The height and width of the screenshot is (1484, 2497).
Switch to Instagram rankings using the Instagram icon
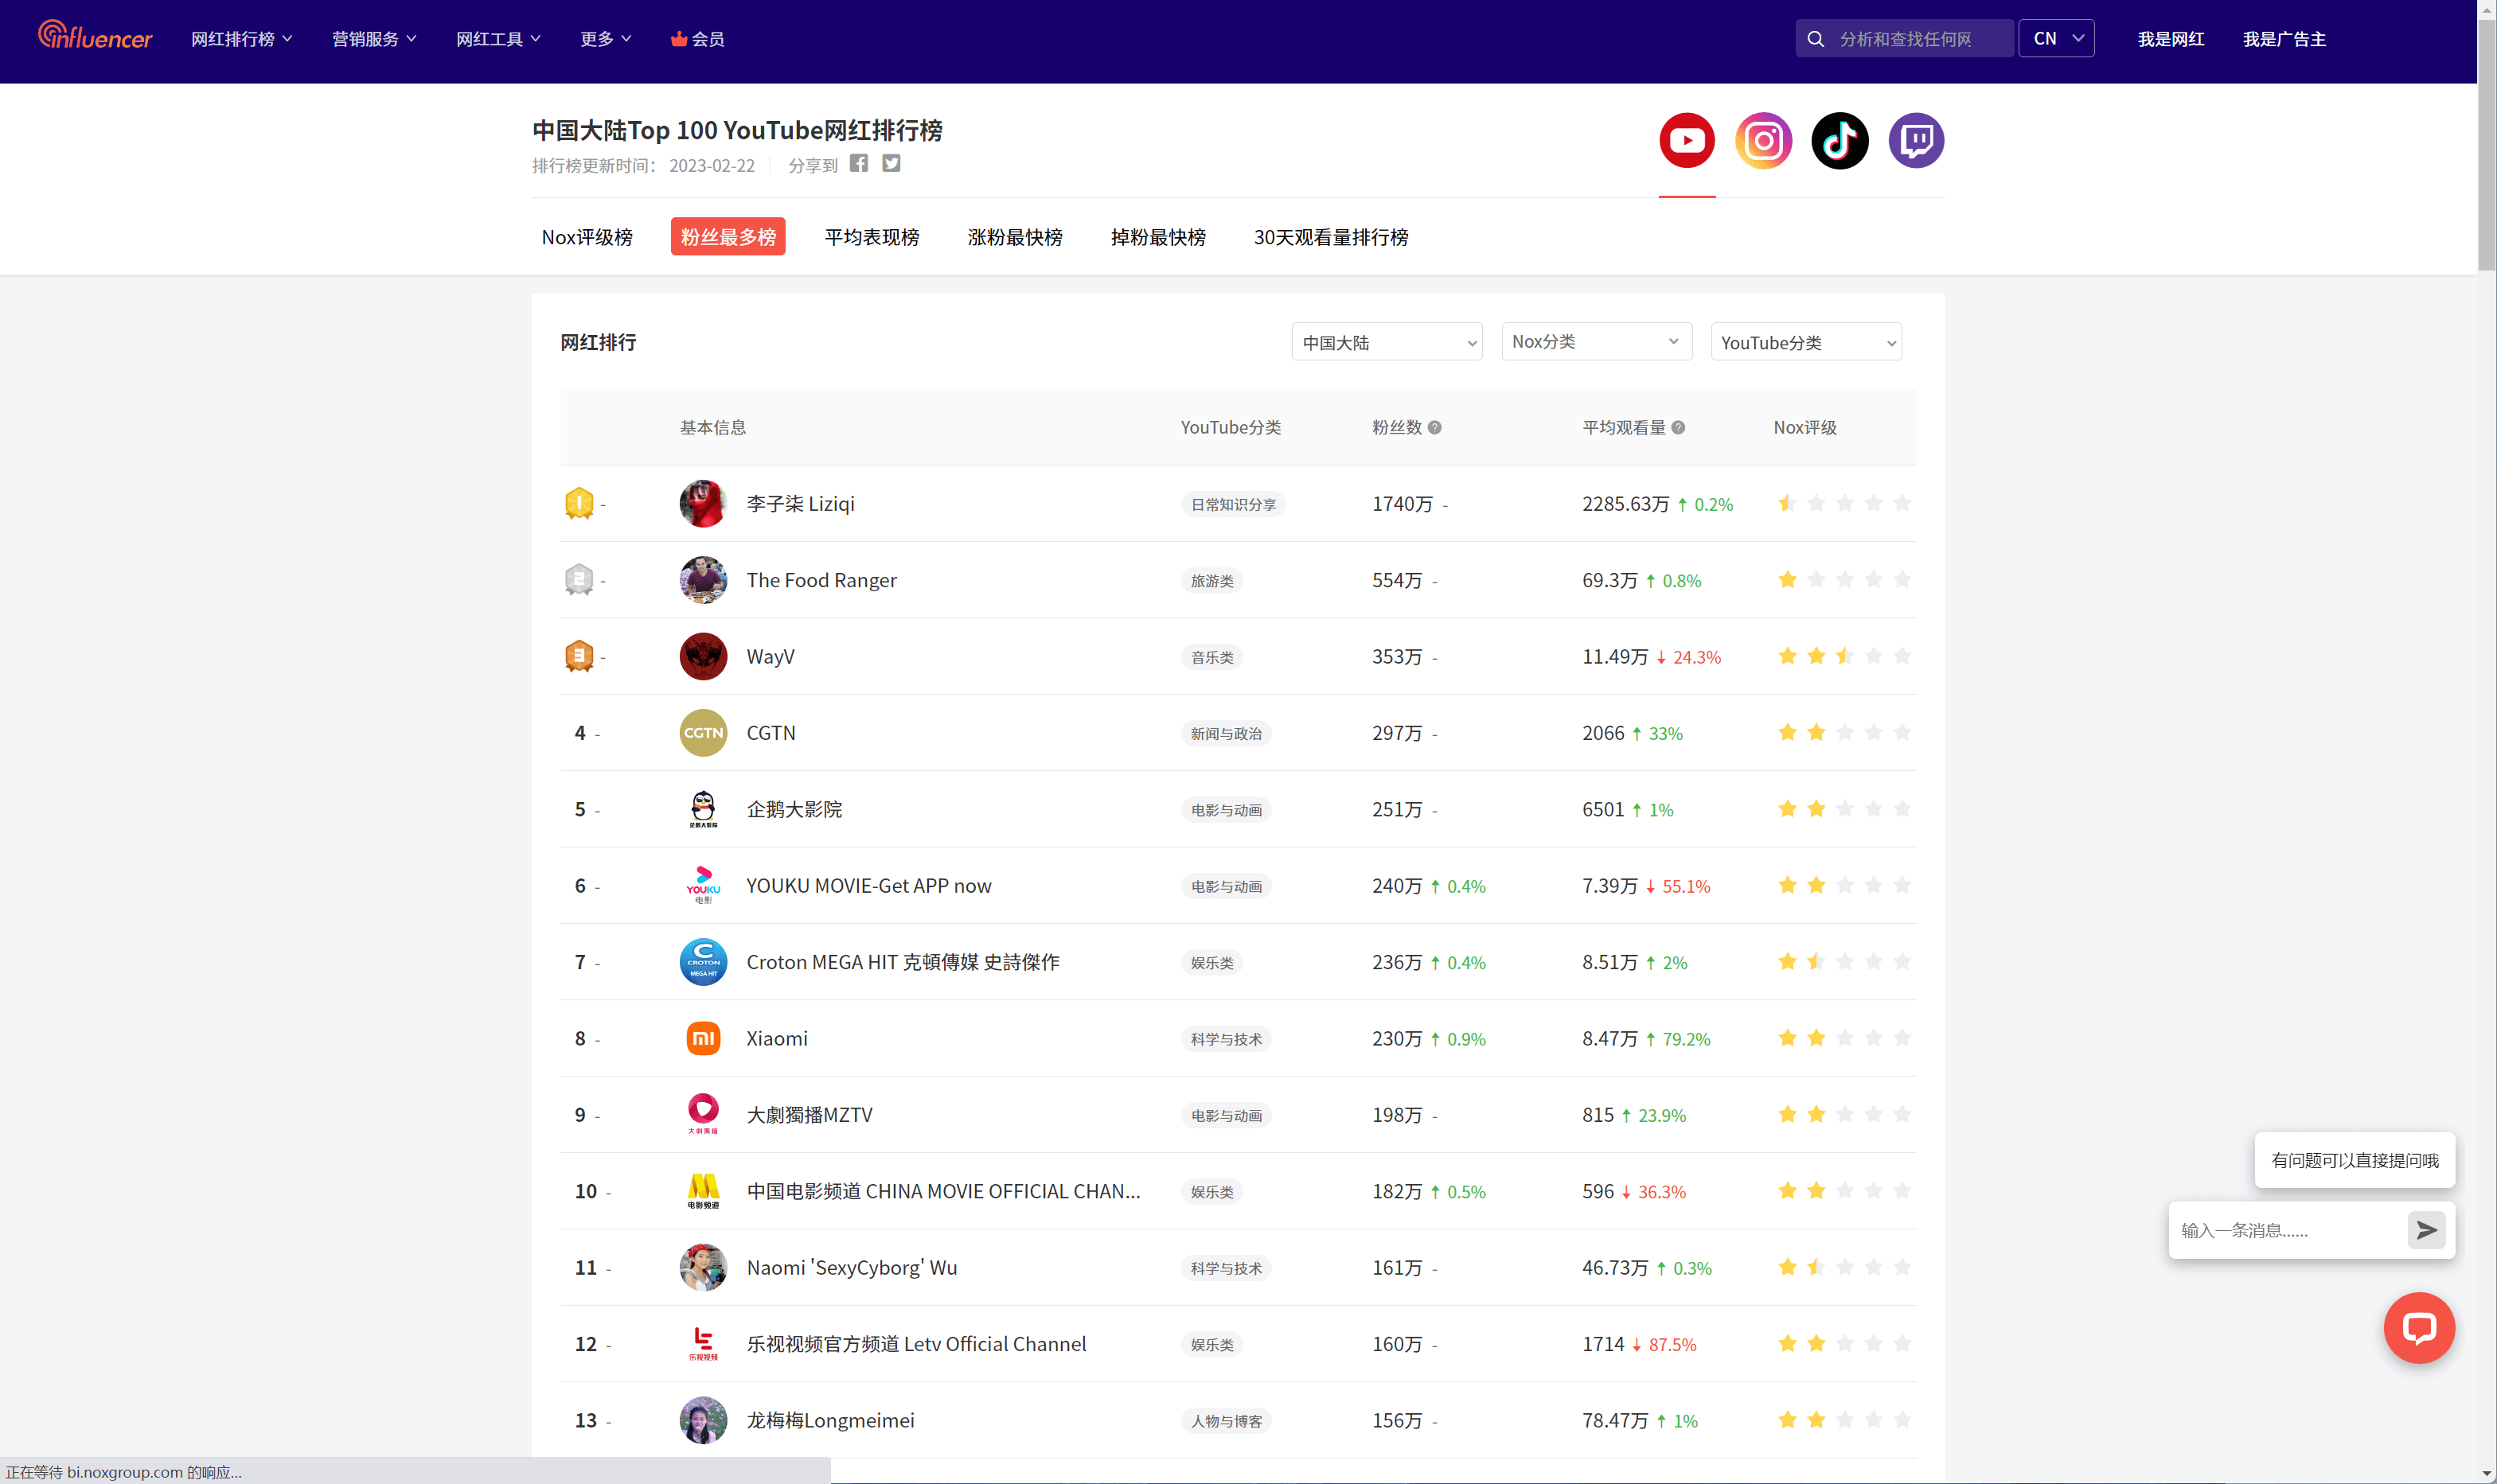pyautogui.click(x=1763, y=140)
